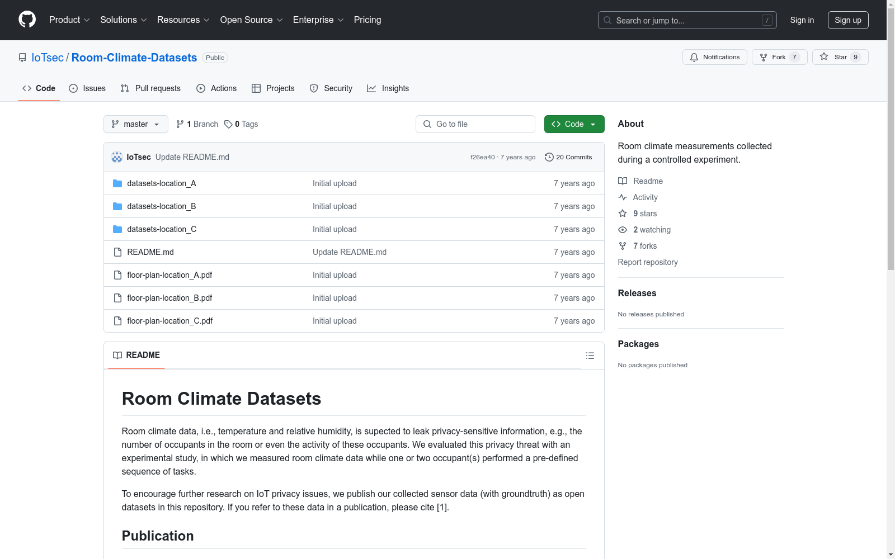Open floor-plan-location_C.pdf

(x=170, y=321)
